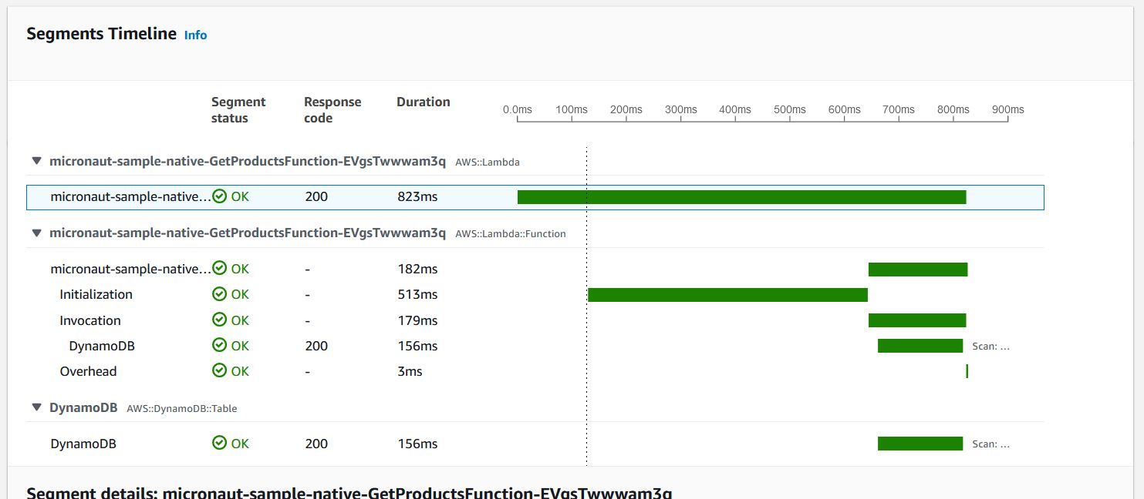Click the OK check icon for Overhead
Screen dimensions: 1144x499
(220, 371)
